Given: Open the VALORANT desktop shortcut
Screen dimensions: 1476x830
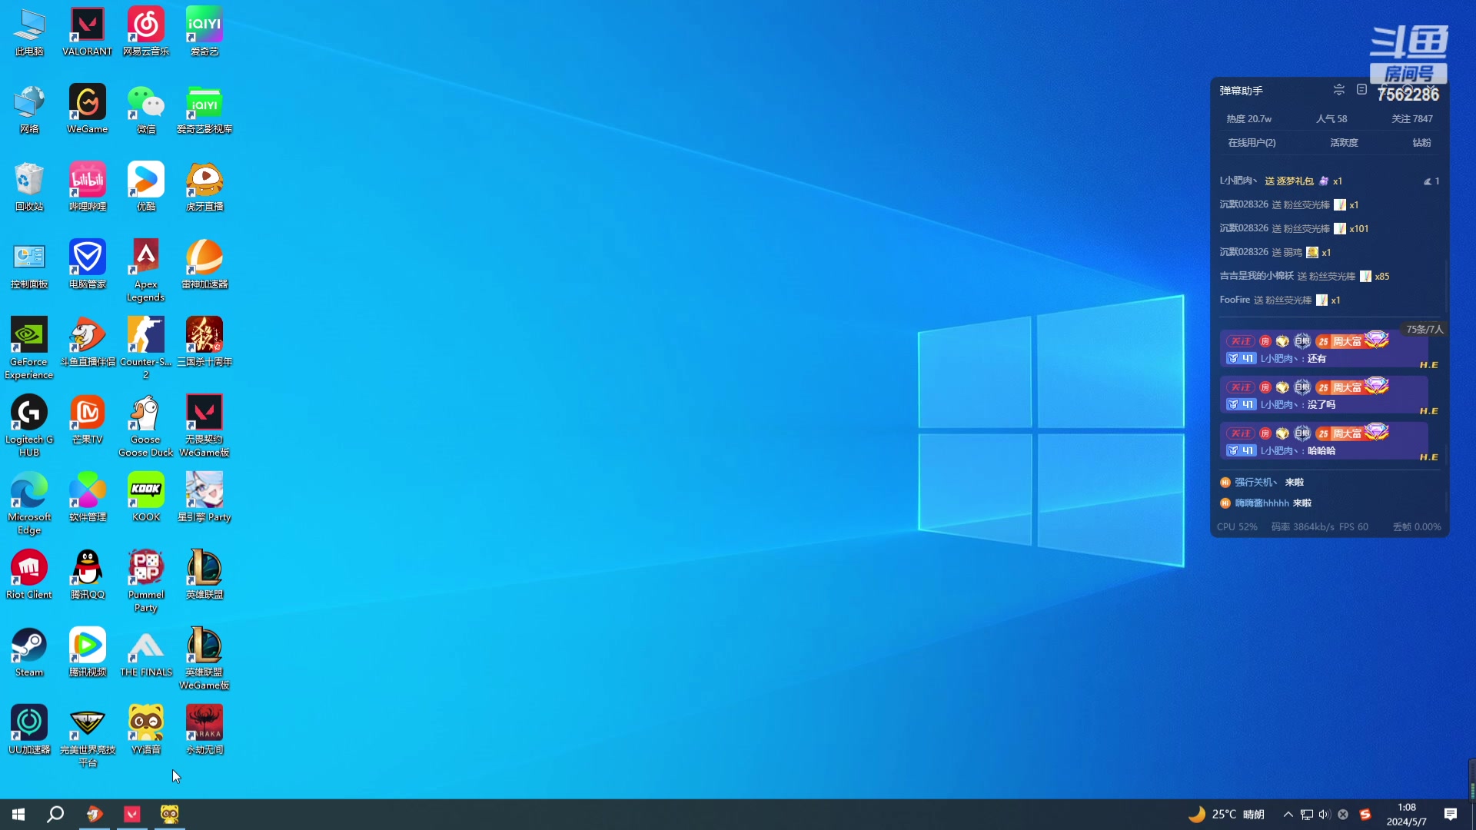Looking at the screenshot, I should [87, 32].
